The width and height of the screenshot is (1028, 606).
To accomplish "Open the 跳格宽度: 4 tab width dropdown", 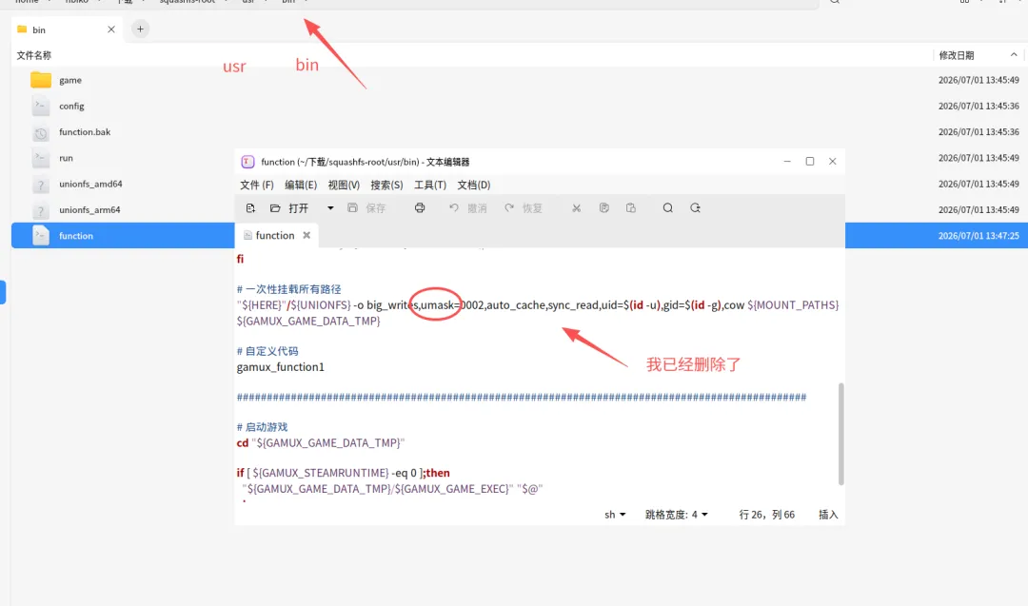I will (x=677, y=515).
